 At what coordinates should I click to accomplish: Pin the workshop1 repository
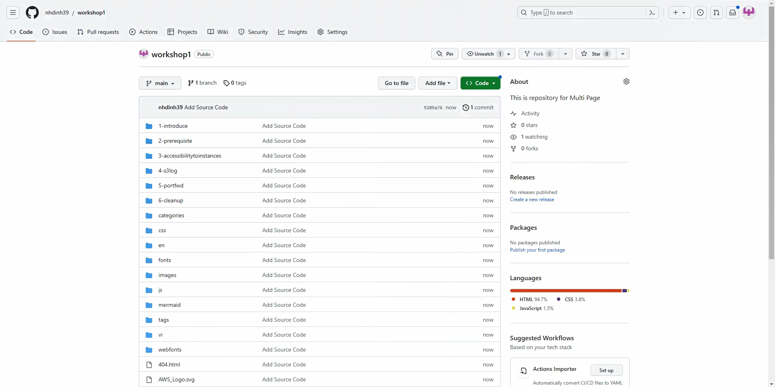tap(445, 54)
